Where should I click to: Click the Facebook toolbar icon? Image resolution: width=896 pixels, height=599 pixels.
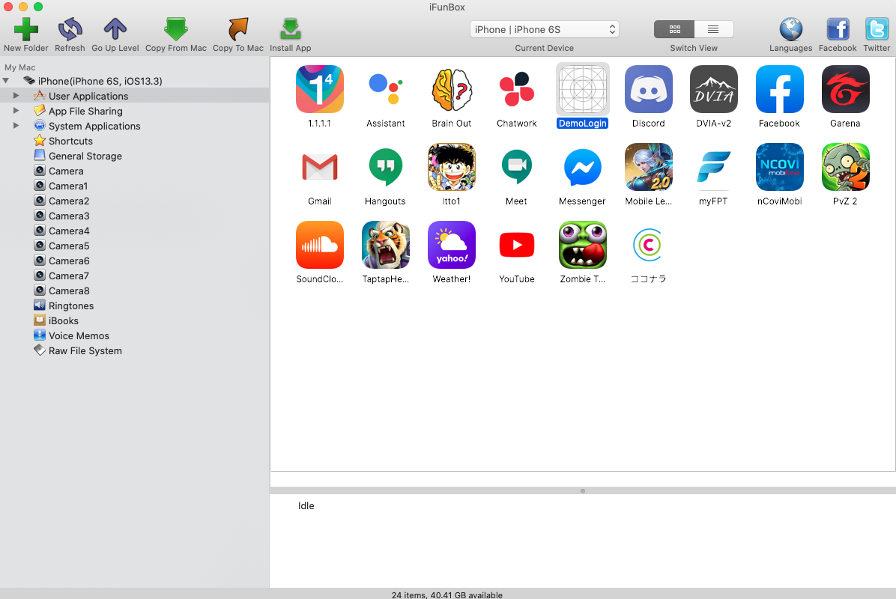[838, 30]
